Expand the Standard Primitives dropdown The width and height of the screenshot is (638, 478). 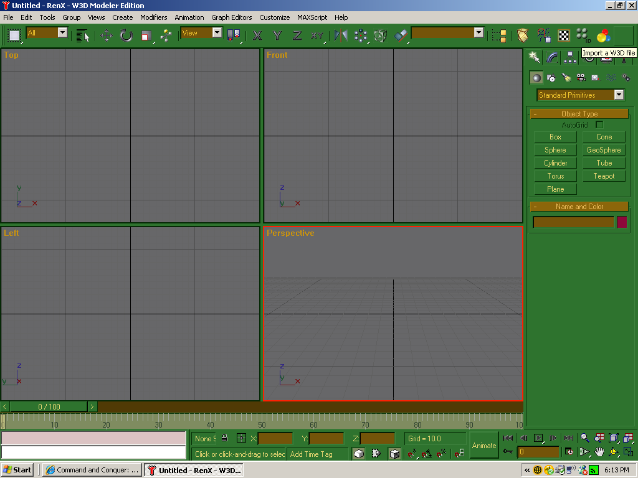(619, 95)
